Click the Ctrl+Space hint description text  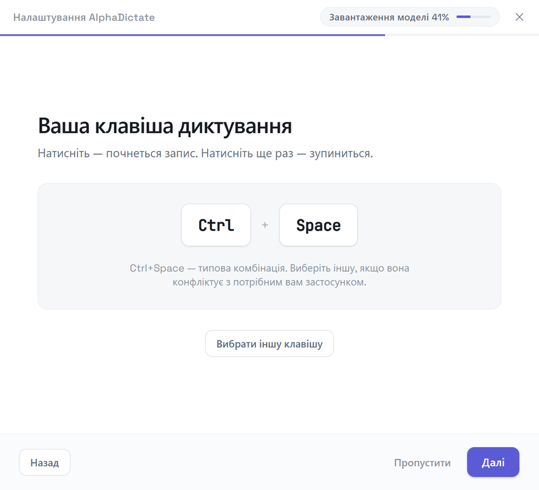click(269, 275)
